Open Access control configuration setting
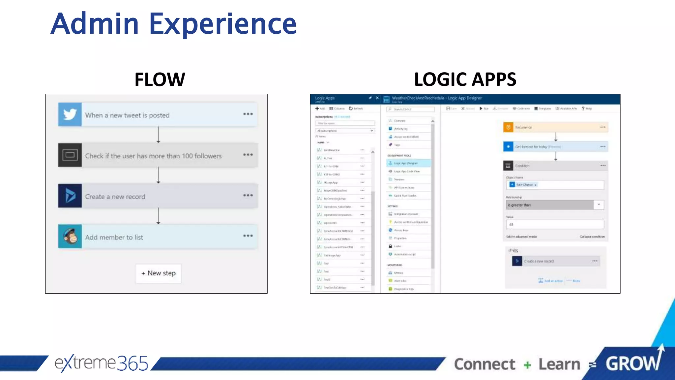The height and width of the screenshot is (380, 675). coord(409,222)
